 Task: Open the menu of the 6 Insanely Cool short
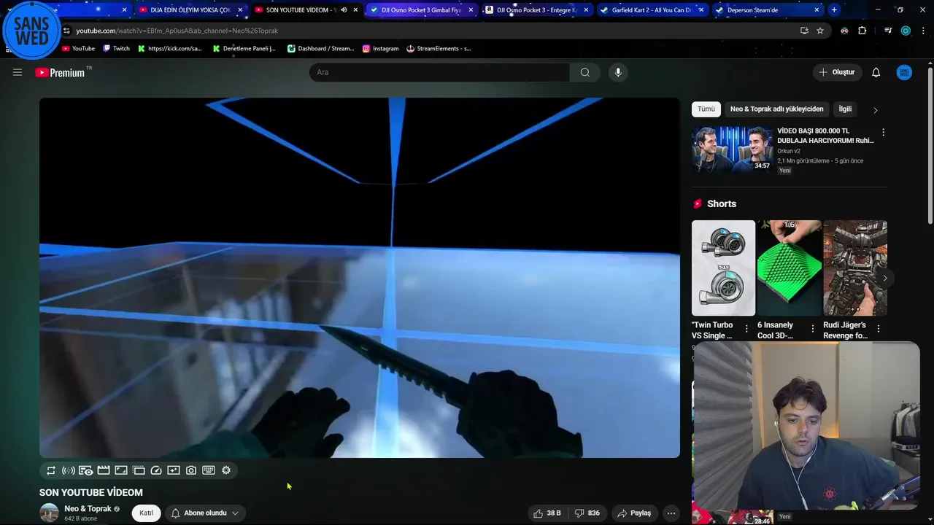tap(813, 329)
